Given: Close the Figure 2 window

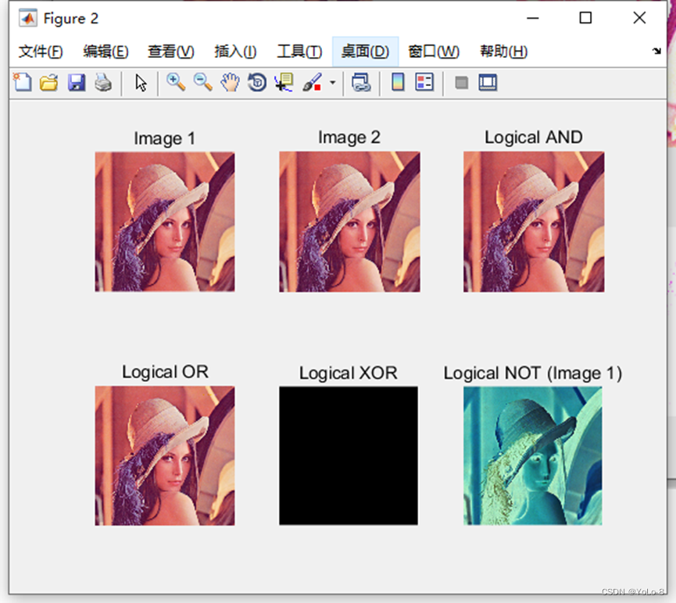Looking at the screenshot, I should pos(639,18).
